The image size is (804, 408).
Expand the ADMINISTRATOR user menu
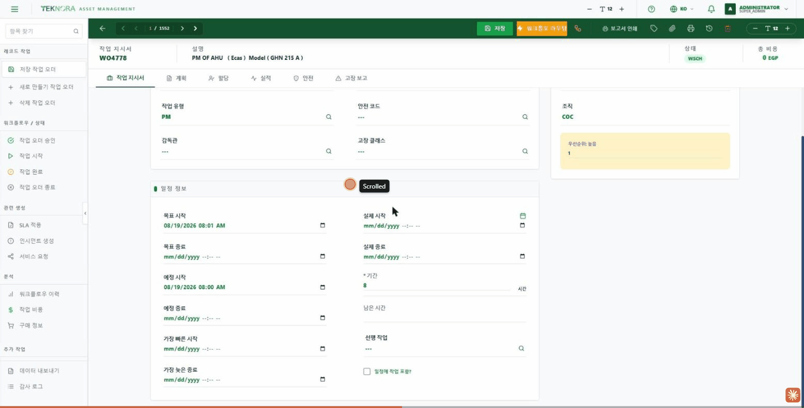click(757, 9)
